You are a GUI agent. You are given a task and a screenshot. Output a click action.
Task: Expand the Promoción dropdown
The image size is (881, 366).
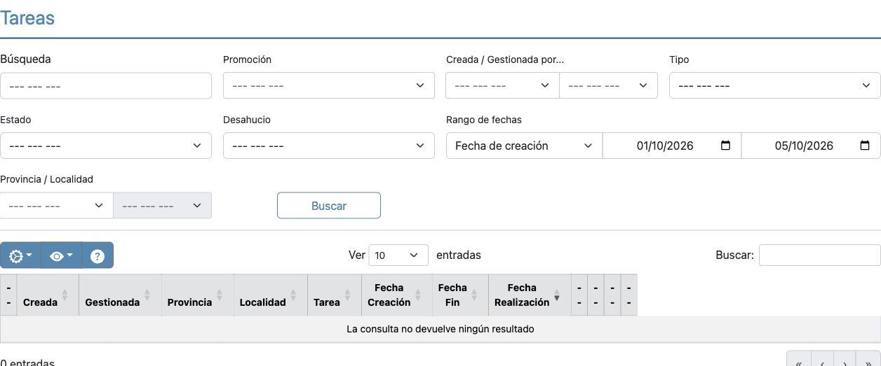click(329, 85)
